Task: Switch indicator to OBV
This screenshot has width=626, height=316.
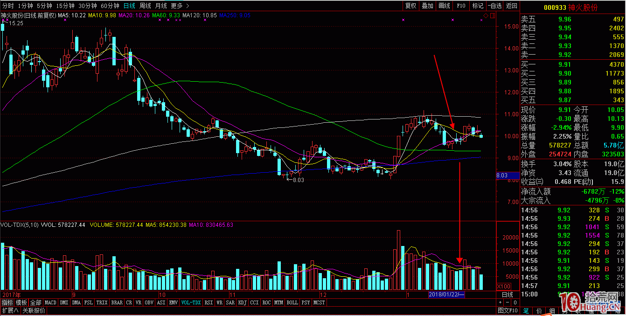Action: tap(149, 302)
